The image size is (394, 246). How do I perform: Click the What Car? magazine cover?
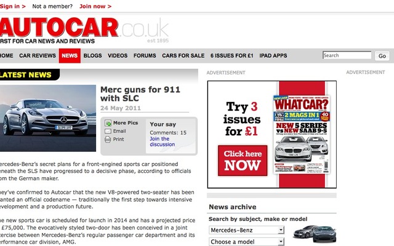tap(302, 134)
